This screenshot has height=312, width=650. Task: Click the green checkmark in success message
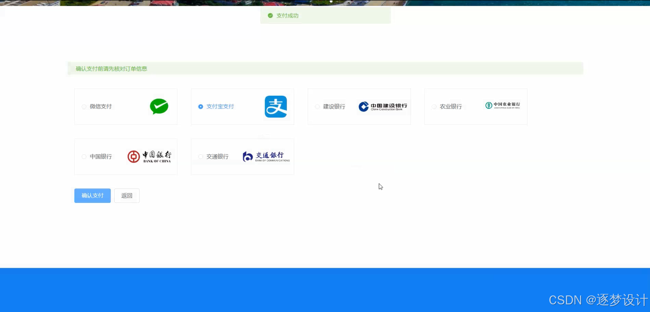click(x=270, y=15)
